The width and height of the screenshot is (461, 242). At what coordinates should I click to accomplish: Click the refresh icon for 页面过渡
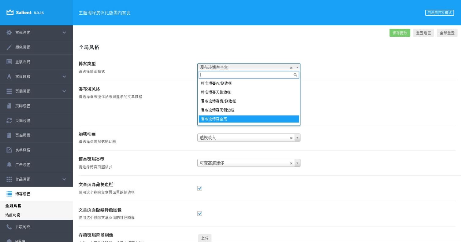coord(9,121)
